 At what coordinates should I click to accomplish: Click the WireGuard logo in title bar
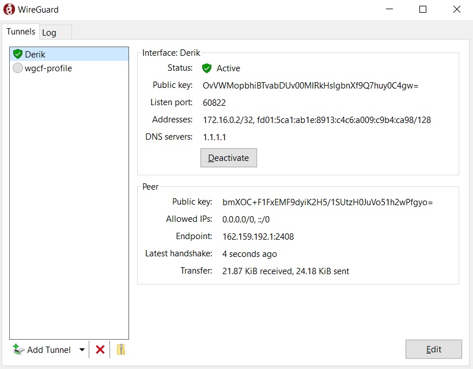(9, 9)
